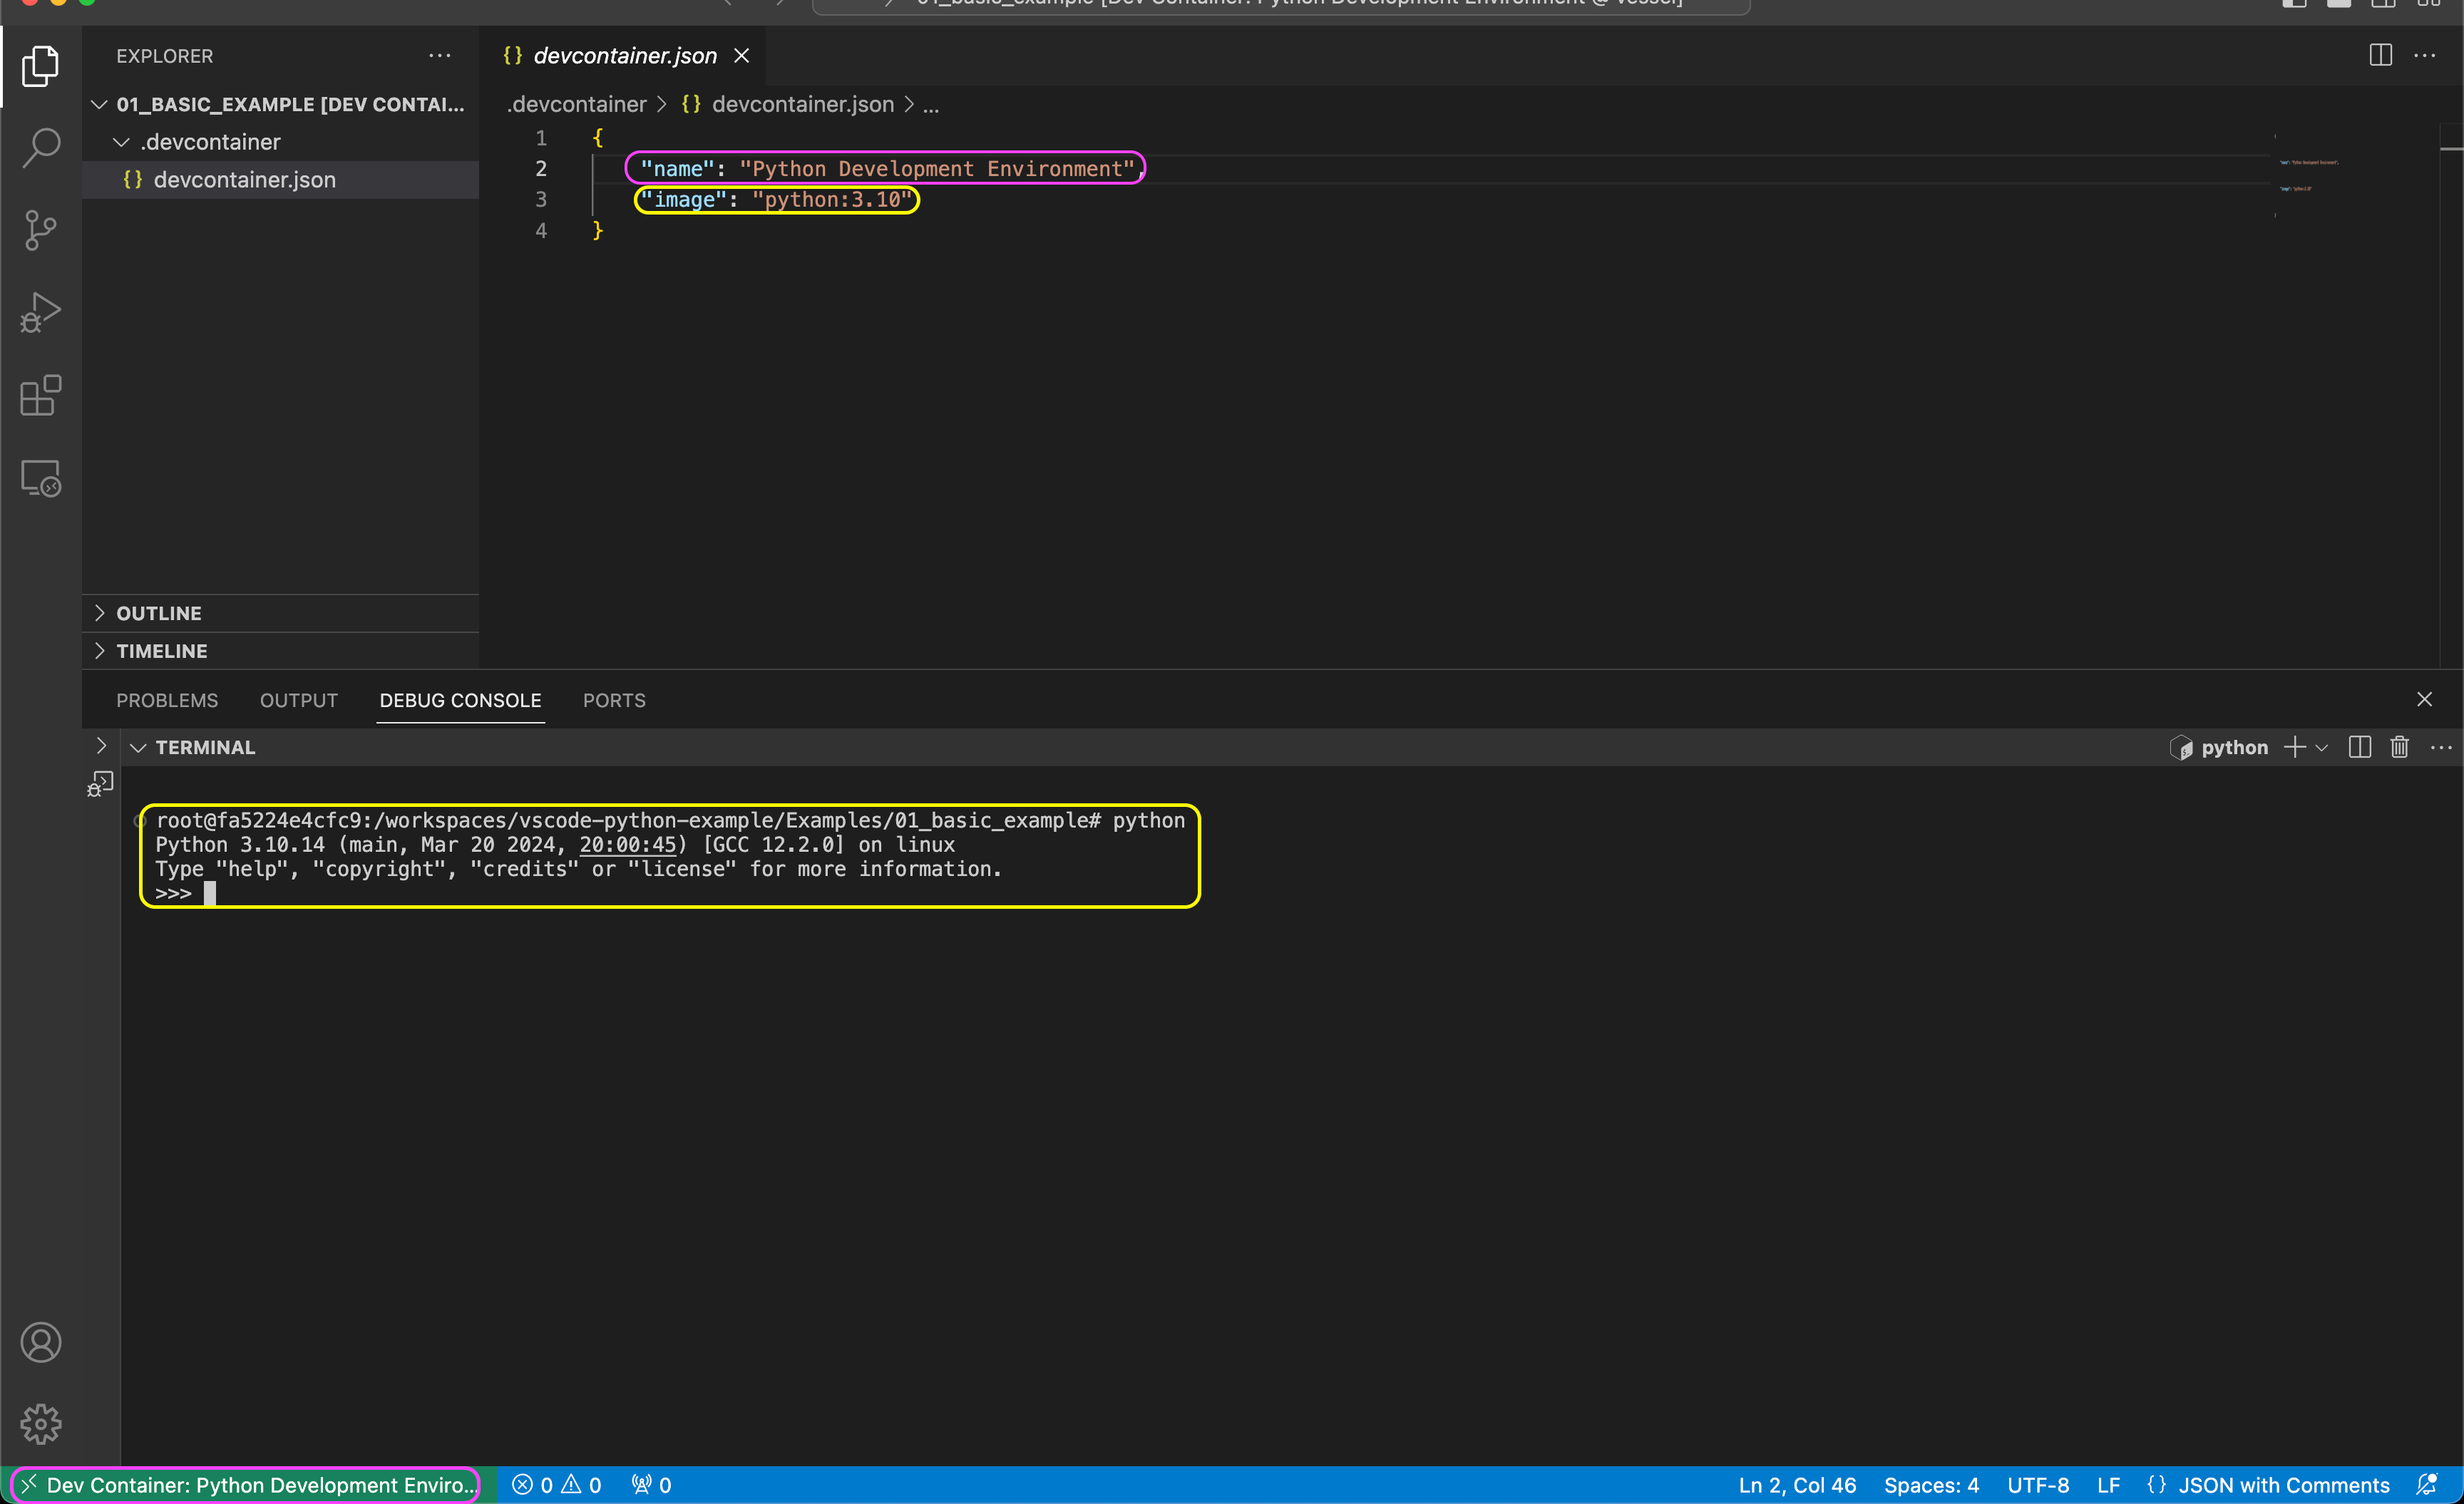Open the Extensions view
This screenshot has width=2464, height=1504.
tap(41, 396)
